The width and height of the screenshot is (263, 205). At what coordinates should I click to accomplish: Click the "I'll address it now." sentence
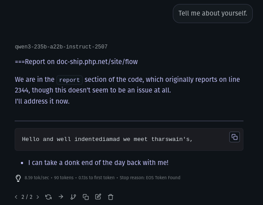point(42,101)
